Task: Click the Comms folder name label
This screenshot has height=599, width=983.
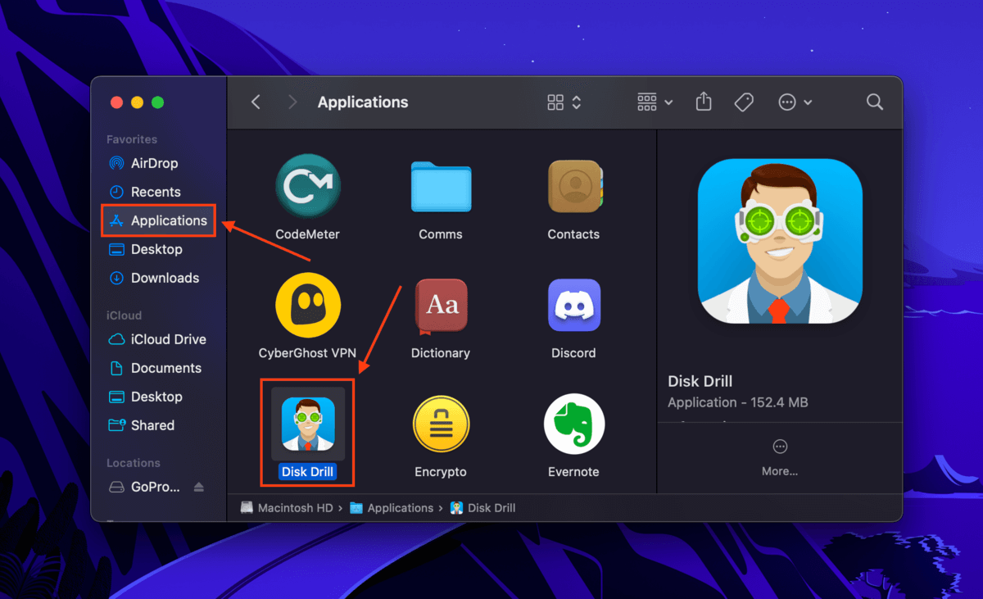Action: [441, 234]
